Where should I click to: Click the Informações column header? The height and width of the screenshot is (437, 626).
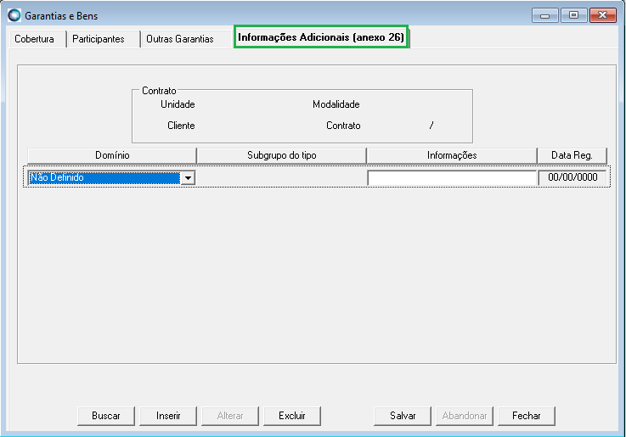pos(452,155)
